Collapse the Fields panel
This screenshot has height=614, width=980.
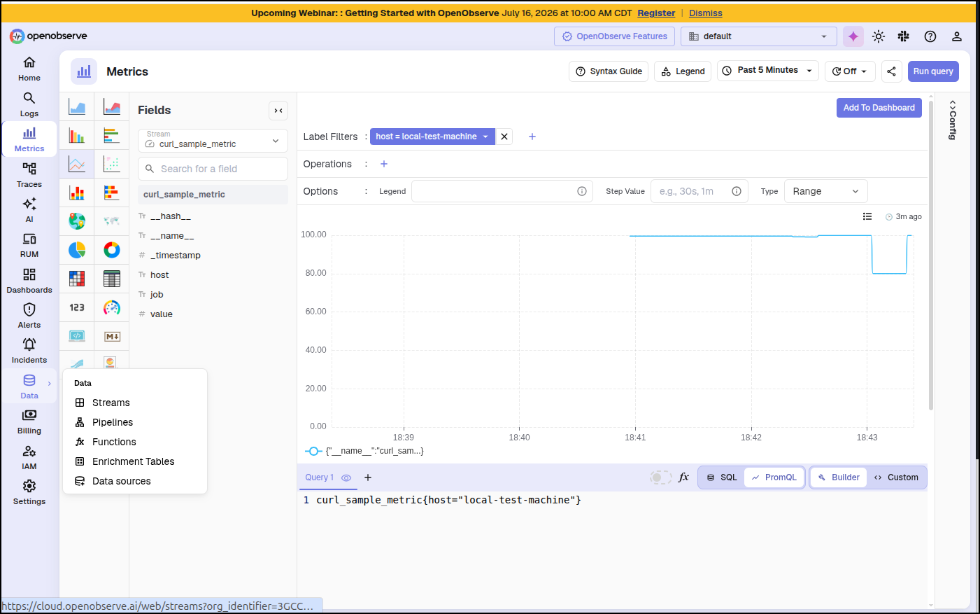click(x=278, y=111)
